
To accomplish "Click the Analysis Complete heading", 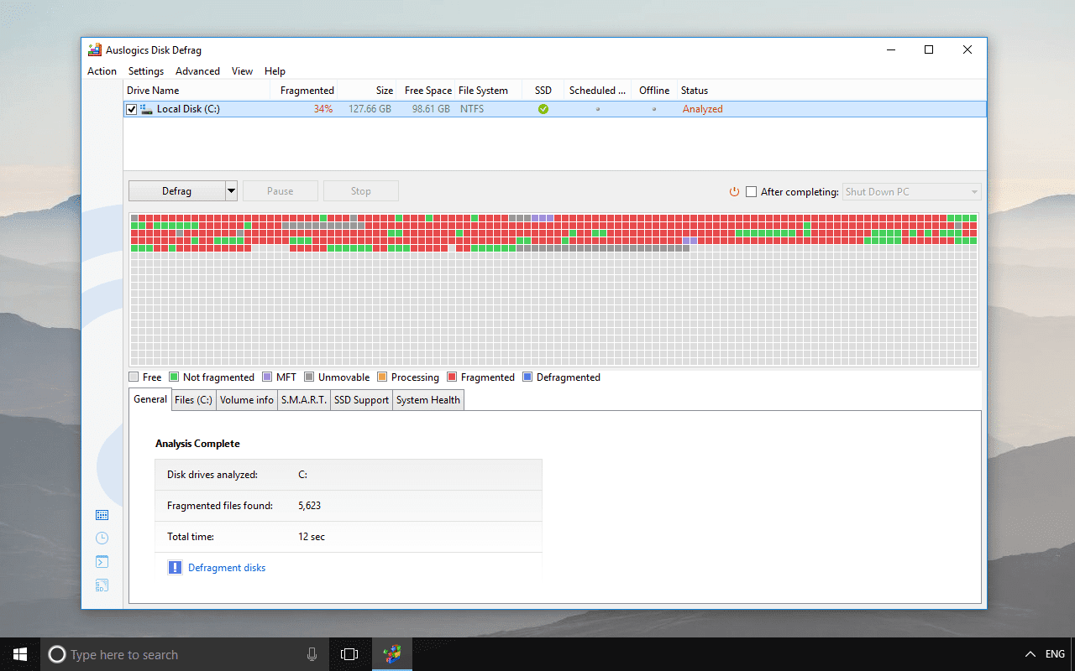I will coord(197,444).
